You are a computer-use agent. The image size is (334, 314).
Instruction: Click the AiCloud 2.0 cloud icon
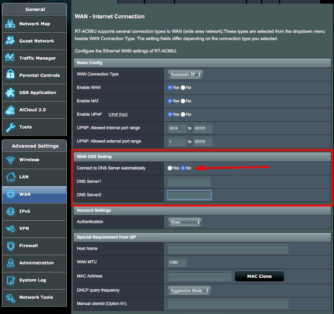point(10,110)
